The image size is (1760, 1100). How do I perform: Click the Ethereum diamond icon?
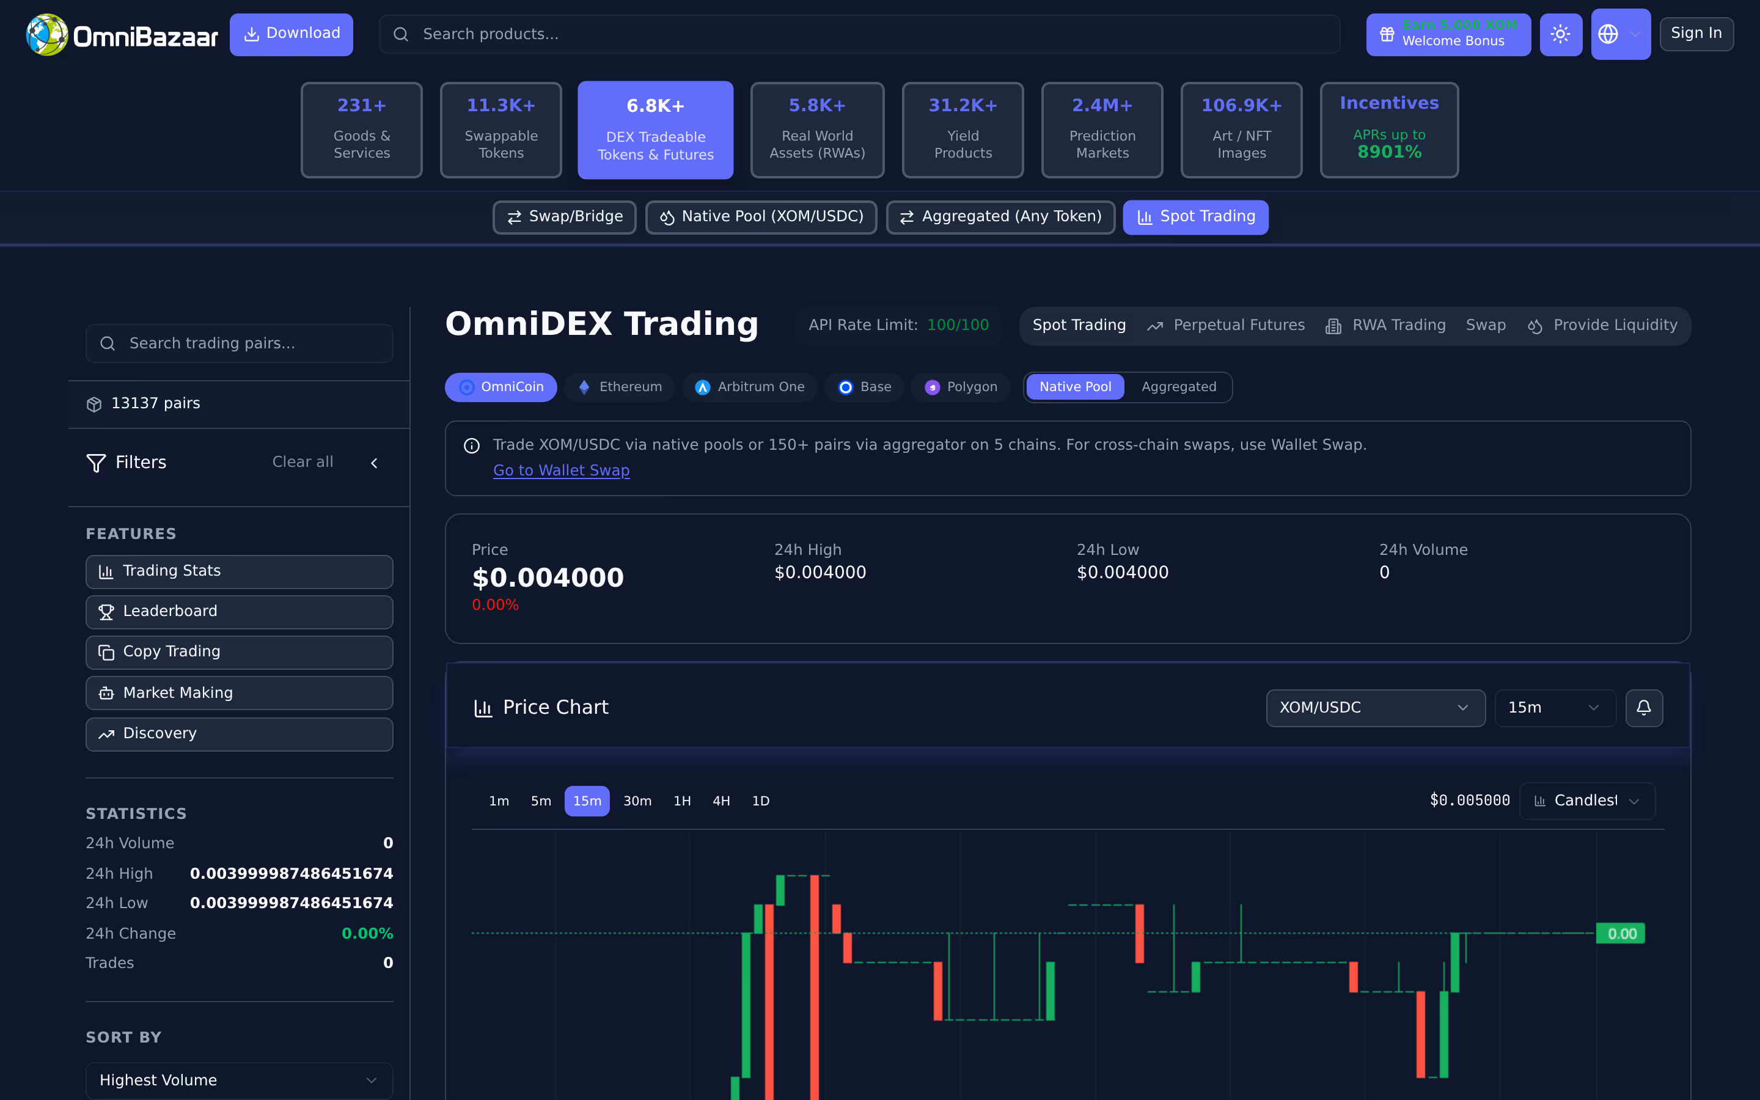584,387
